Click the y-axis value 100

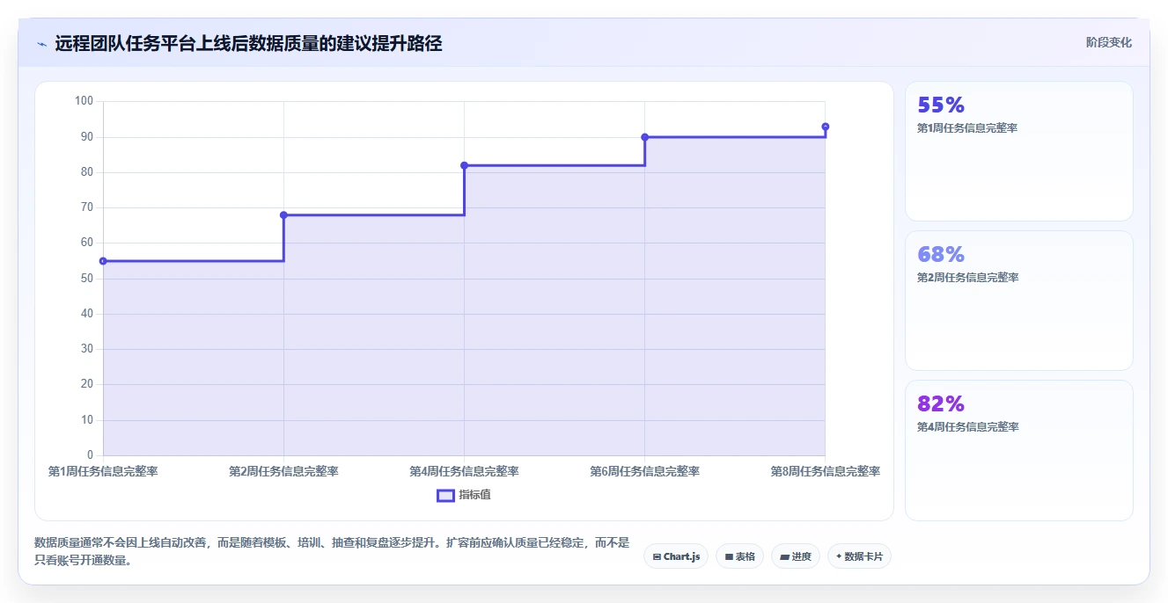tap(84, 101)
